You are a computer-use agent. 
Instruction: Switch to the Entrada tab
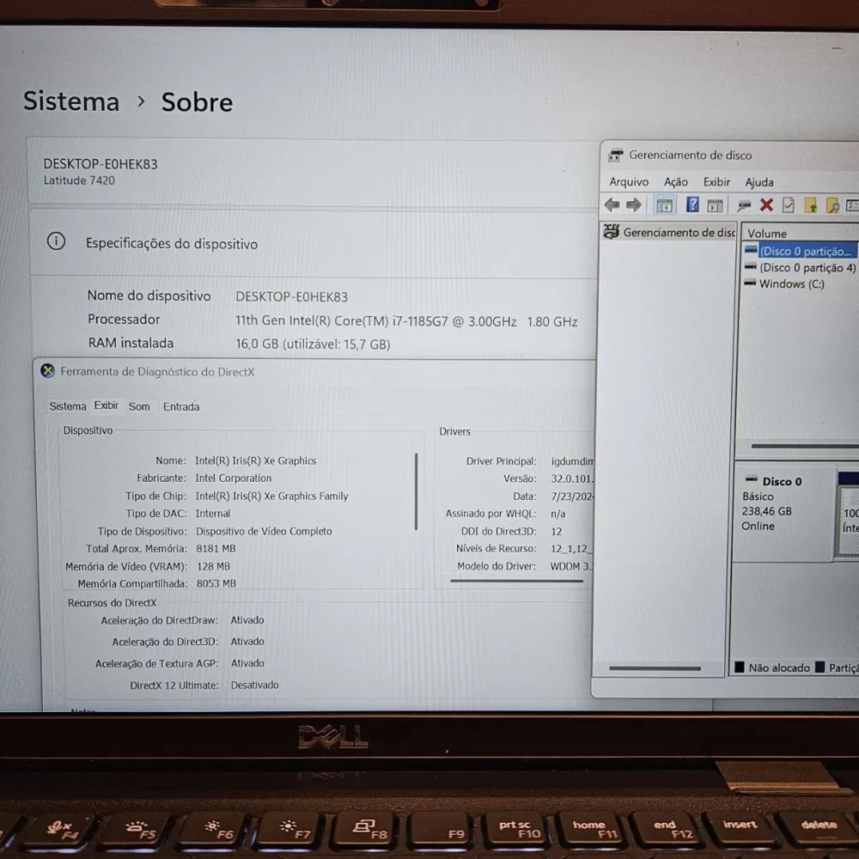[x=181, y=406]
